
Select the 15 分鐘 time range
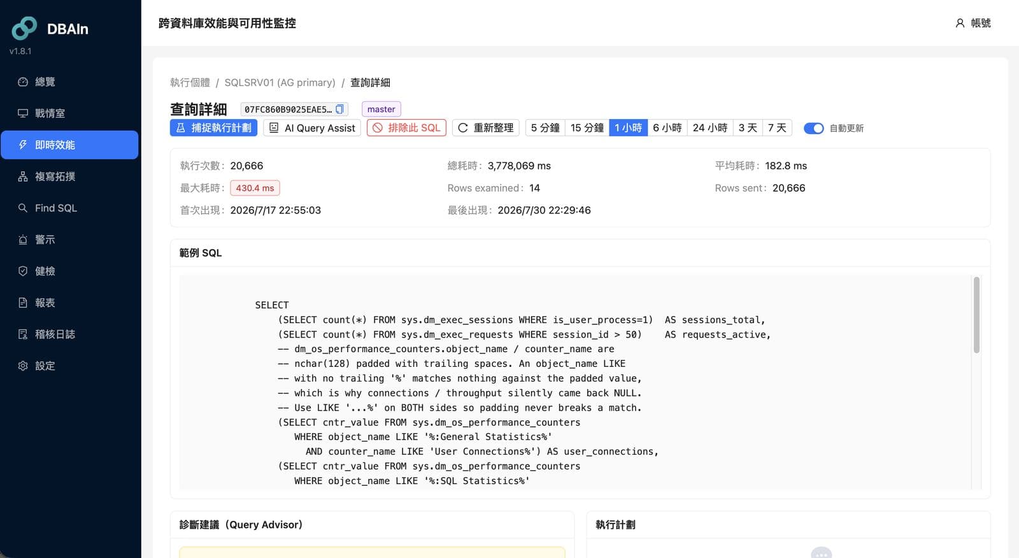click(587, 127)
